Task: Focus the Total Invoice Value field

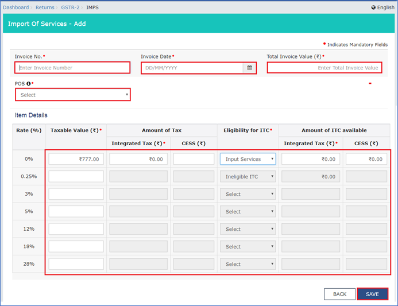Action: (324, 68)
